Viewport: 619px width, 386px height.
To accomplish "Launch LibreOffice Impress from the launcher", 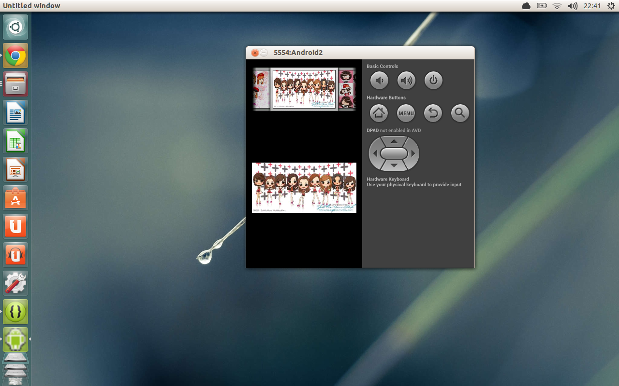I will [15, 169].
